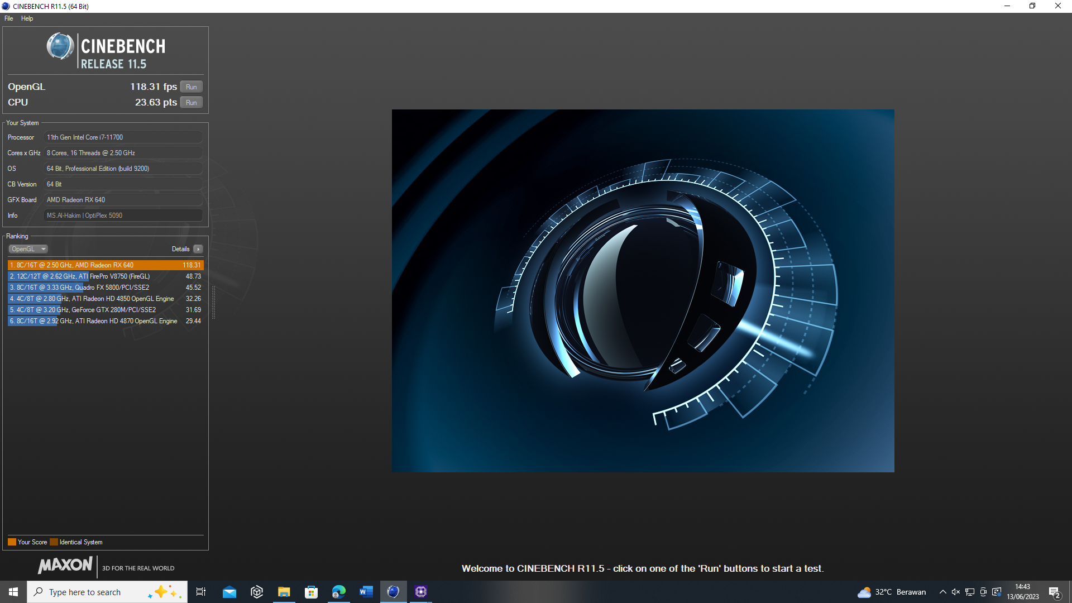Image resolution: width=1072 pixels, height=603 pixels.
Task: Select ranking row GeForce GTX 280M/PCI/SSE2
Action: coord(106,310)
